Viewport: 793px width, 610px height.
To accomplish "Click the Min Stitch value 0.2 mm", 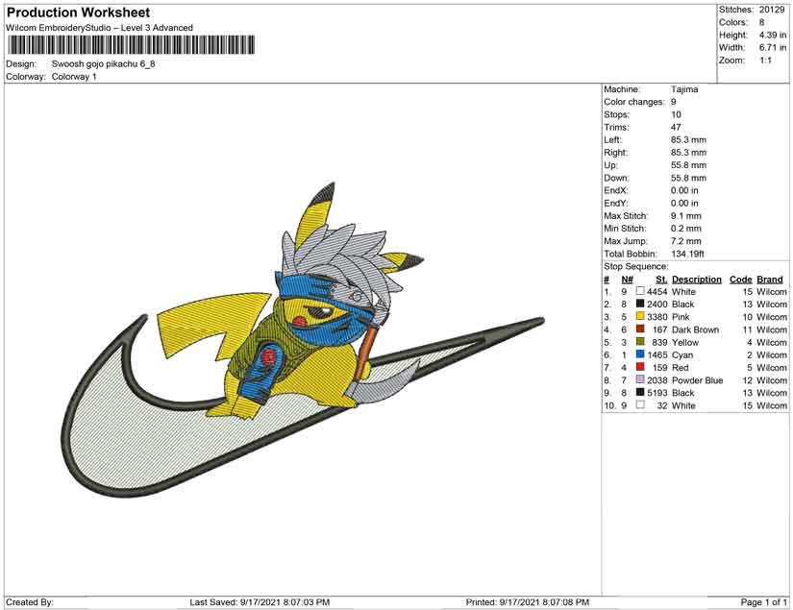I will [x=686, y=229].
